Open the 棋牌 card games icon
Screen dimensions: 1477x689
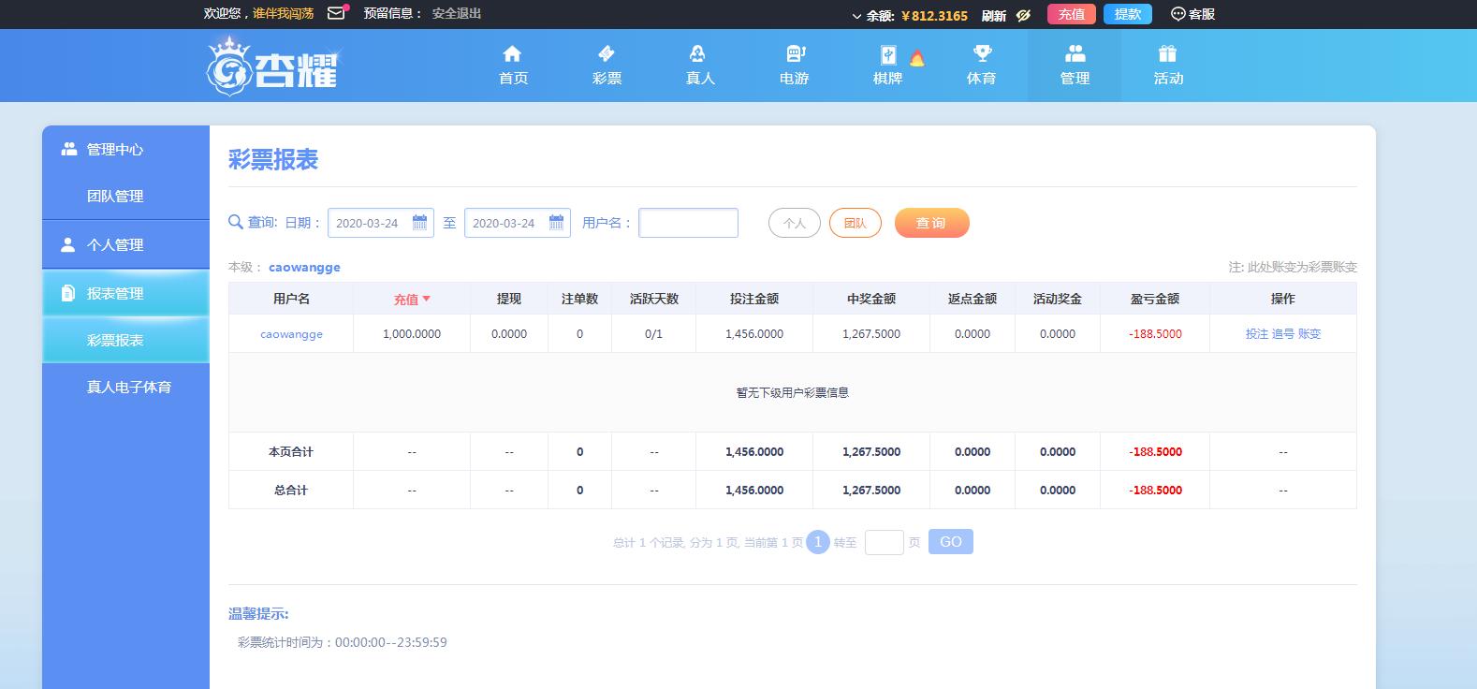coord(887,54)
